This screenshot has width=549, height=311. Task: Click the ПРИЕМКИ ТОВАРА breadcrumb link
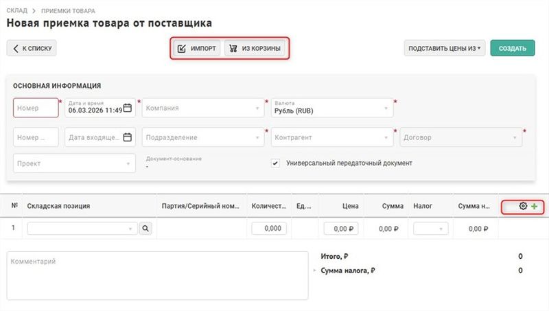coord(68,10)
